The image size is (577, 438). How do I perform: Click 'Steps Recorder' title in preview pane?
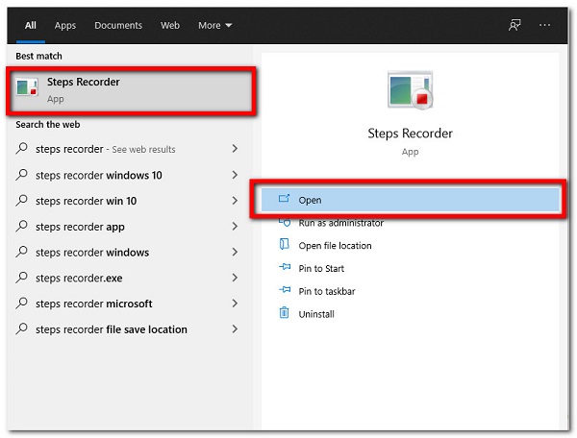coord(410,134)
